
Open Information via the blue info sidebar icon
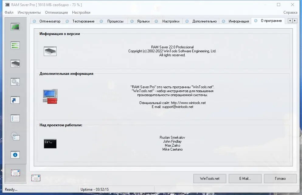pos(15,155)
